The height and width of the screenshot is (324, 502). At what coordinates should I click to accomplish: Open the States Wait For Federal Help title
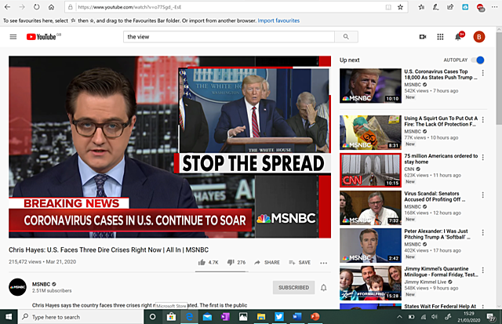tap(440, 306)
